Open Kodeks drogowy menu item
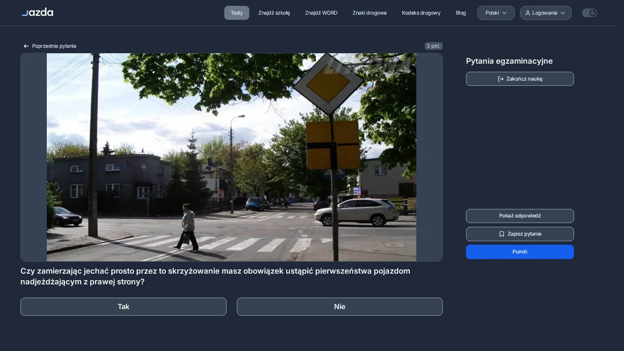Screen dimensions: 624x351 [421, 13]
